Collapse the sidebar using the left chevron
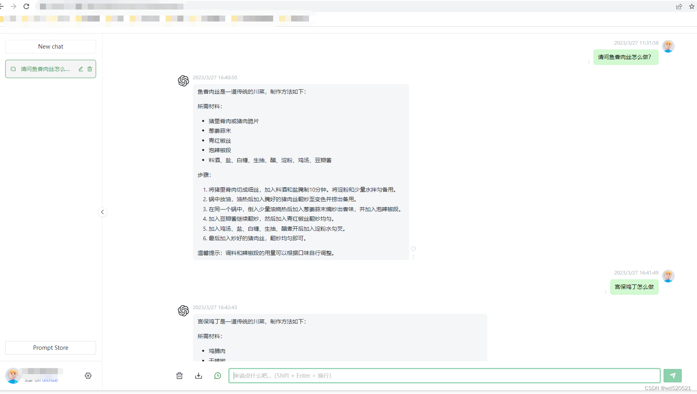The width and height of the screenshot is (697, 394). coord(102,212)
